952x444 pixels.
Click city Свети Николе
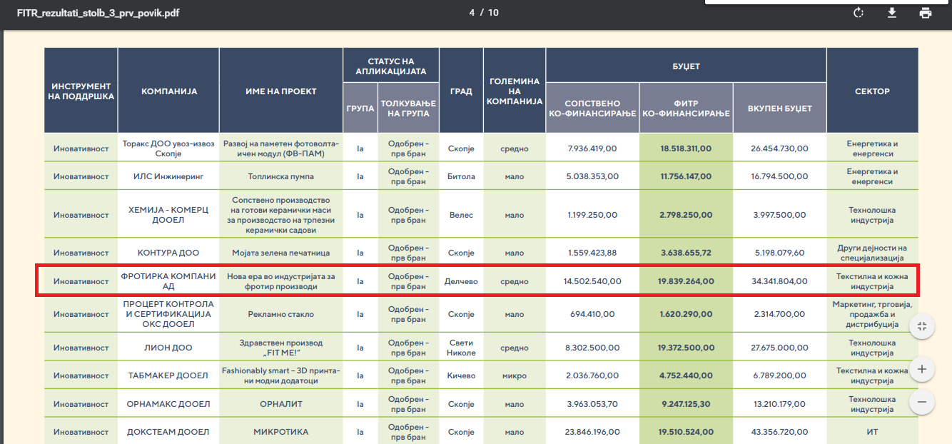pos(461,348)
